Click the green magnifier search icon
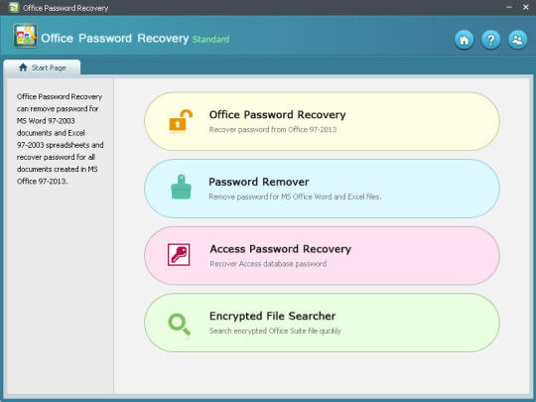536x402 pixels. [180, 325]
